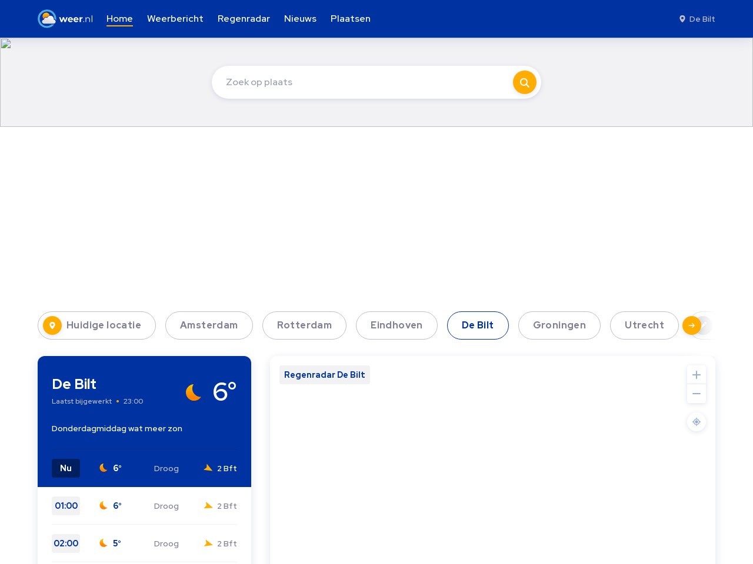This screenshot has height=564, width=753.
Task: Click 2 Bft in the 02:00 row
Action: pos(227,543)
